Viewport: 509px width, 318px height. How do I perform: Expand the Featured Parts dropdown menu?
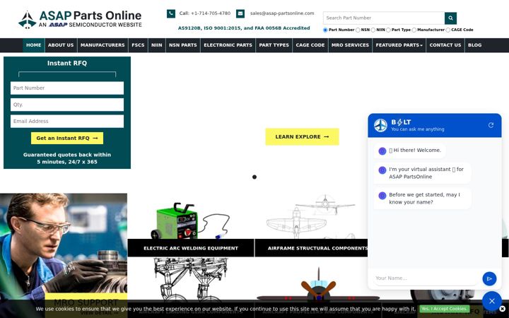click(399, 45)
